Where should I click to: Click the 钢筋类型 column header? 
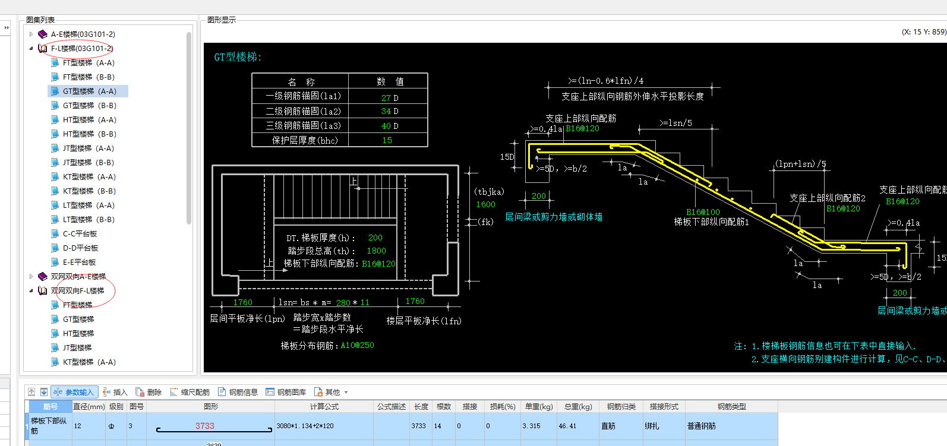point(732,407)
